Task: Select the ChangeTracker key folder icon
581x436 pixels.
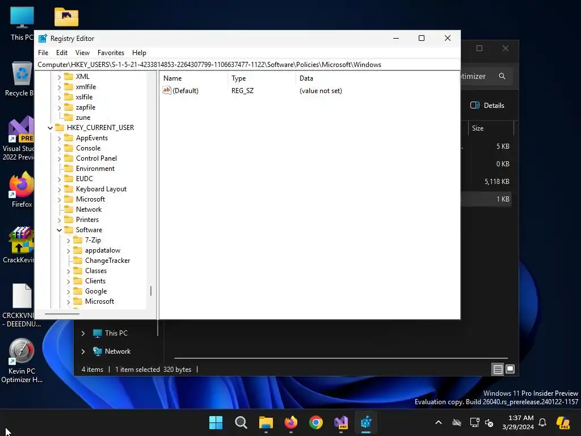Action: (x=78, y=260)
